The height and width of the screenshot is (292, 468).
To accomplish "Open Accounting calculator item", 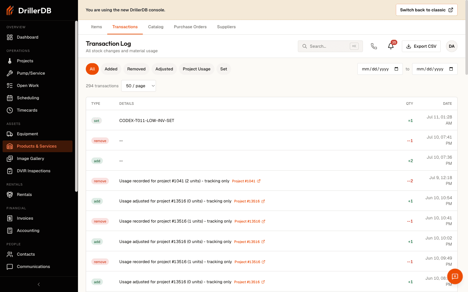I will coord(37,231).
